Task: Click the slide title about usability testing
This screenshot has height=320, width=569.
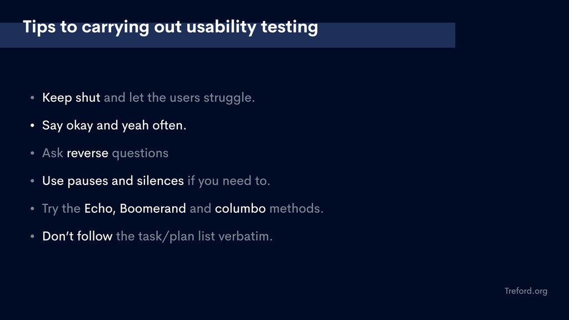Action: (170, 27)
